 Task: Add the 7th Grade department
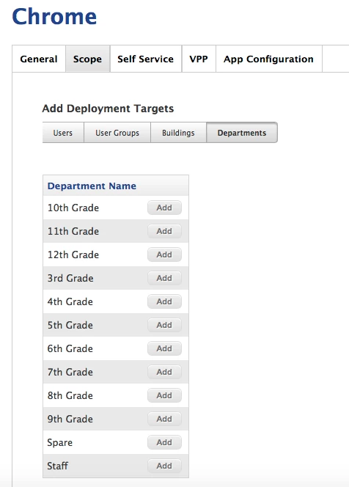[x=164, y=372]
